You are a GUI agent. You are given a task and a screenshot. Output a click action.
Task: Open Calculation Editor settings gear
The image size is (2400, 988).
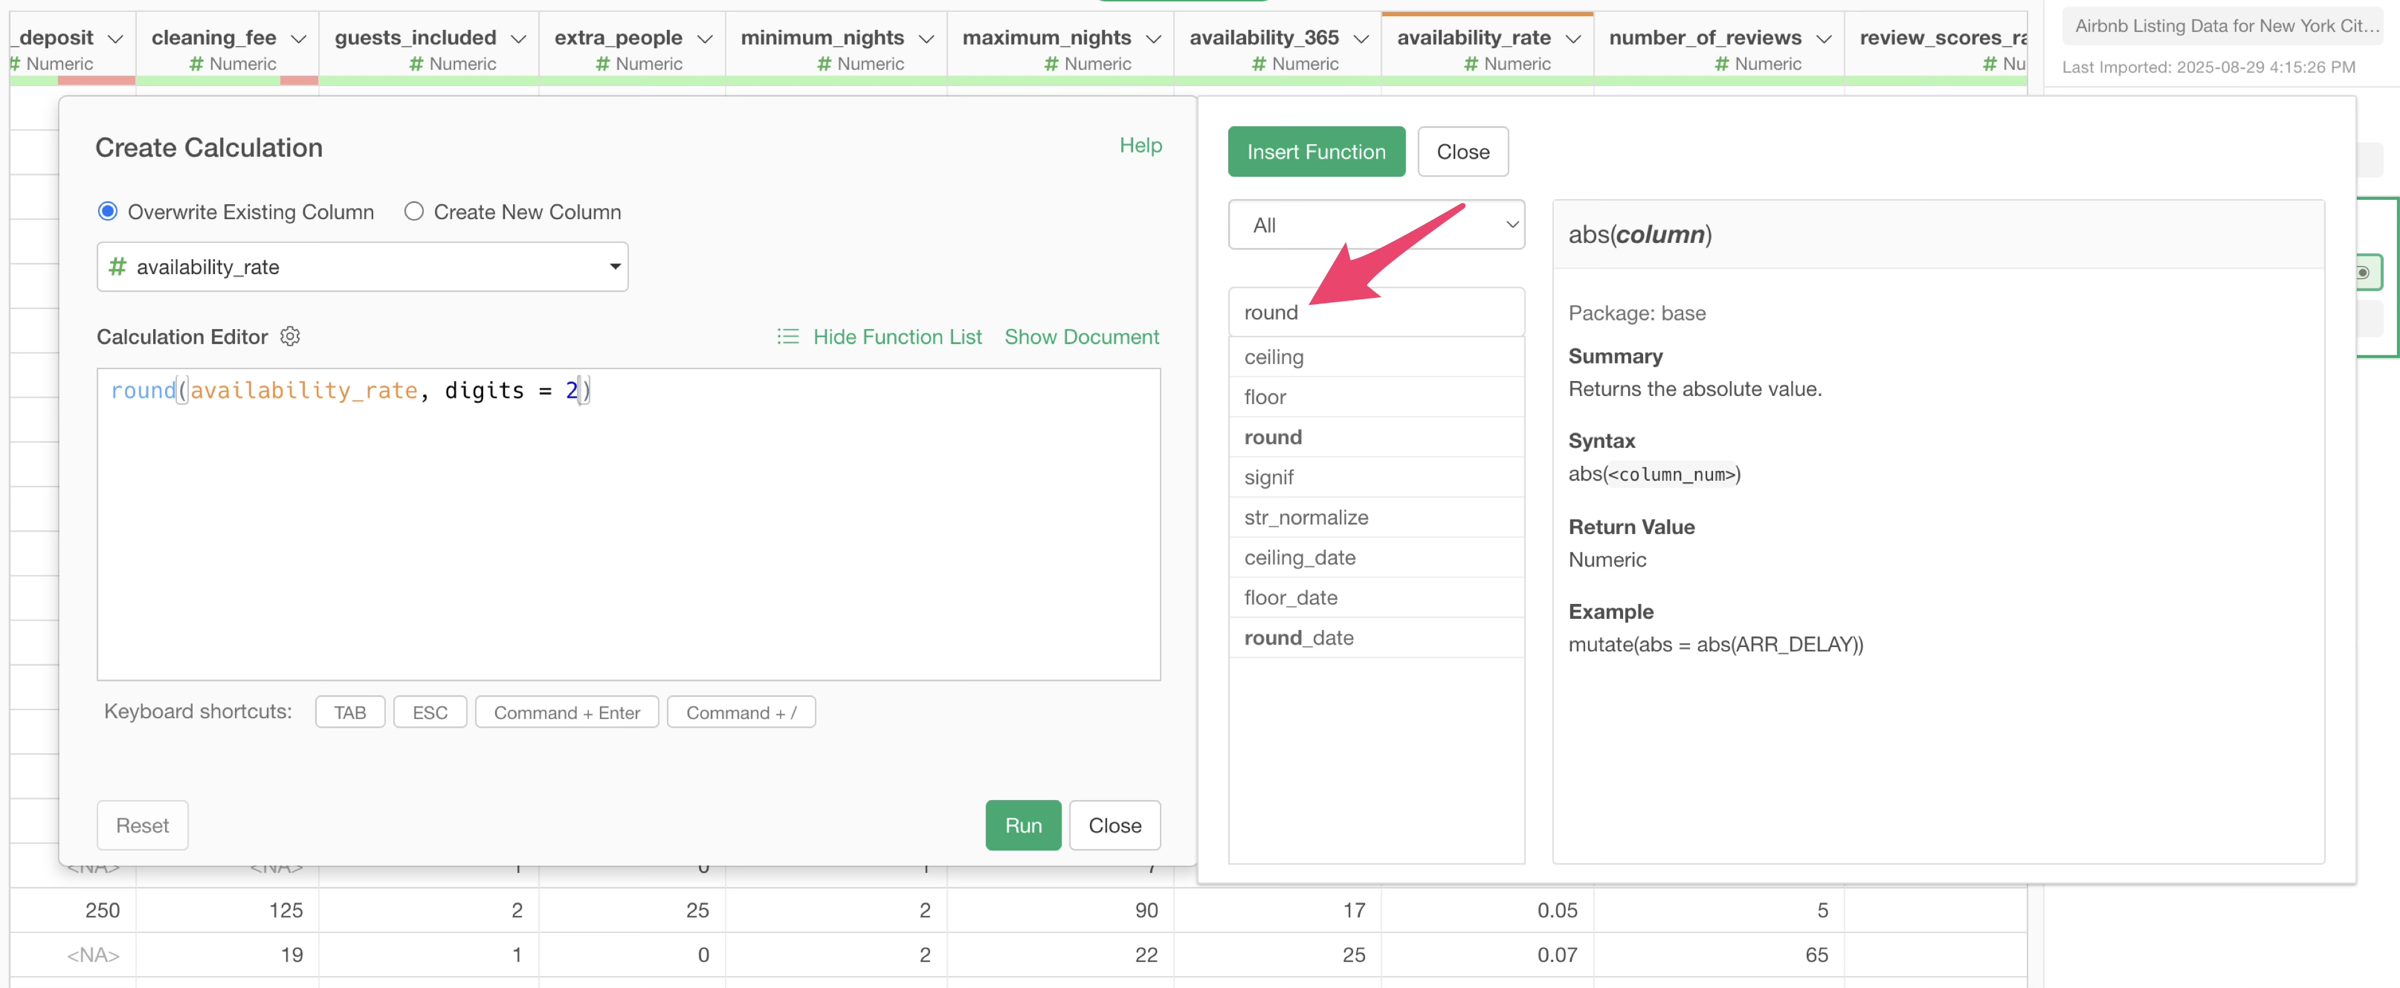[x=291, y=336]
